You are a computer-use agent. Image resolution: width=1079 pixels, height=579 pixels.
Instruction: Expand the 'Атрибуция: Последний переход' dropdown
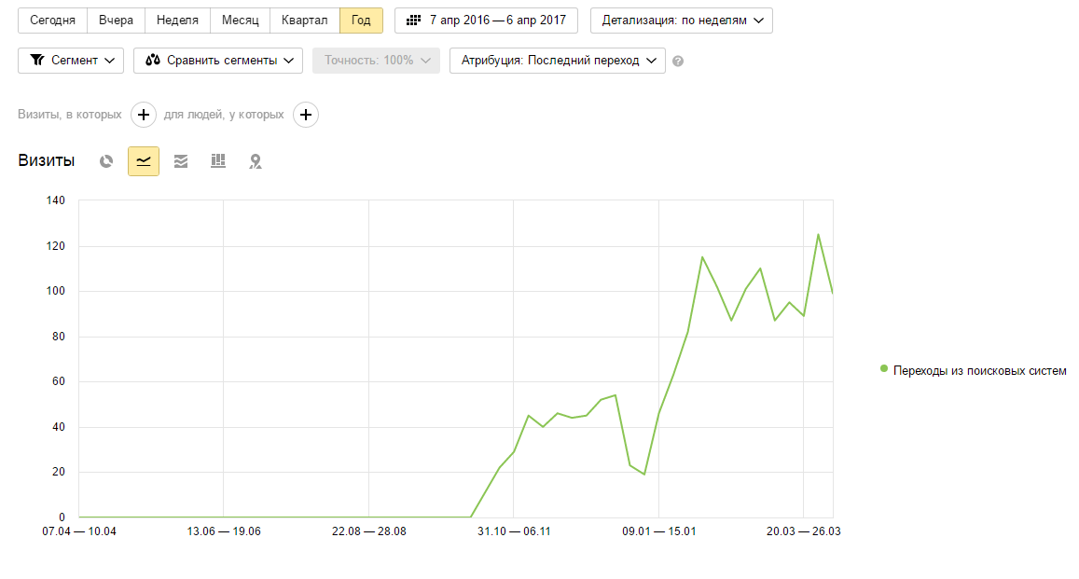[557, 61]
